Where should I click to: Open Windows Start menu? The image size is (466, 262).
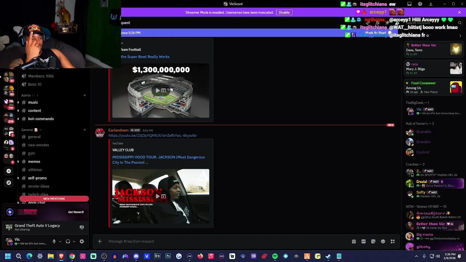pyautogui.click(x=8, y=256)
